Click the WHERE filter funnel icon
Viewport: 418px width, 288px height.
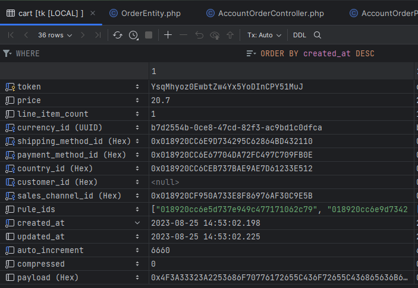pos(7,53)
